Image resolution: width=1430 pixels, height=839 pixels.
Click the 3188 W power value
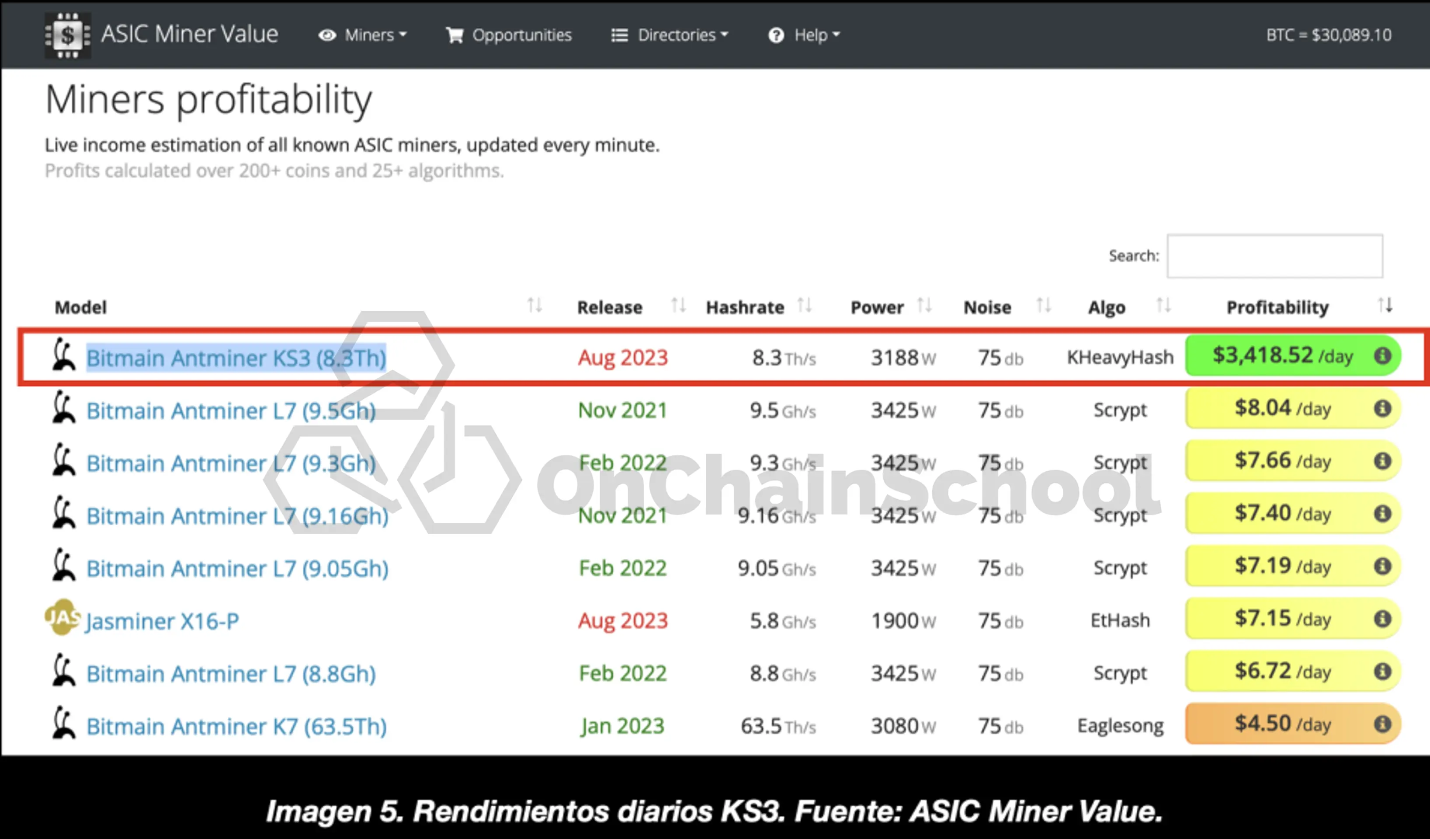point(903,358)
